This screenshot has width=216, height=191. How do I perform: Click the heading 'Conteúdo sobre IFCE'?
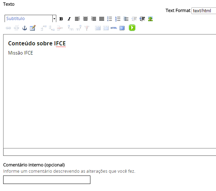37,43
